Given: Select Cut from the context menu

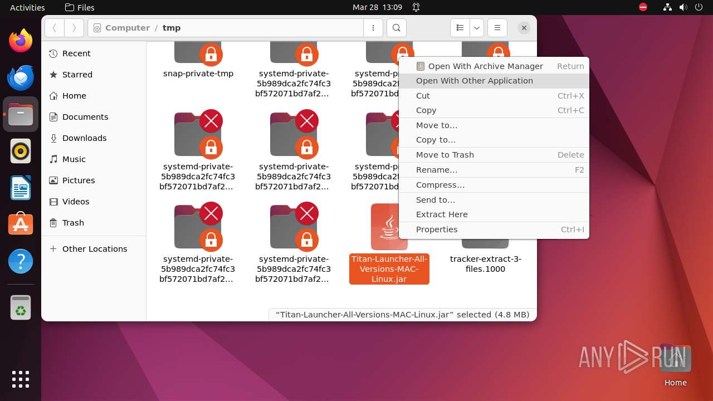Looking at the screenshot, I should [494, 96].
